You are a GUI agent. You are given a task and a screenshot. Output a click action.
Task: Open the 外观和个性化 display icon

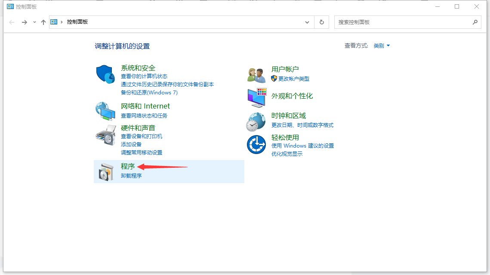click(x=256, y=97)
